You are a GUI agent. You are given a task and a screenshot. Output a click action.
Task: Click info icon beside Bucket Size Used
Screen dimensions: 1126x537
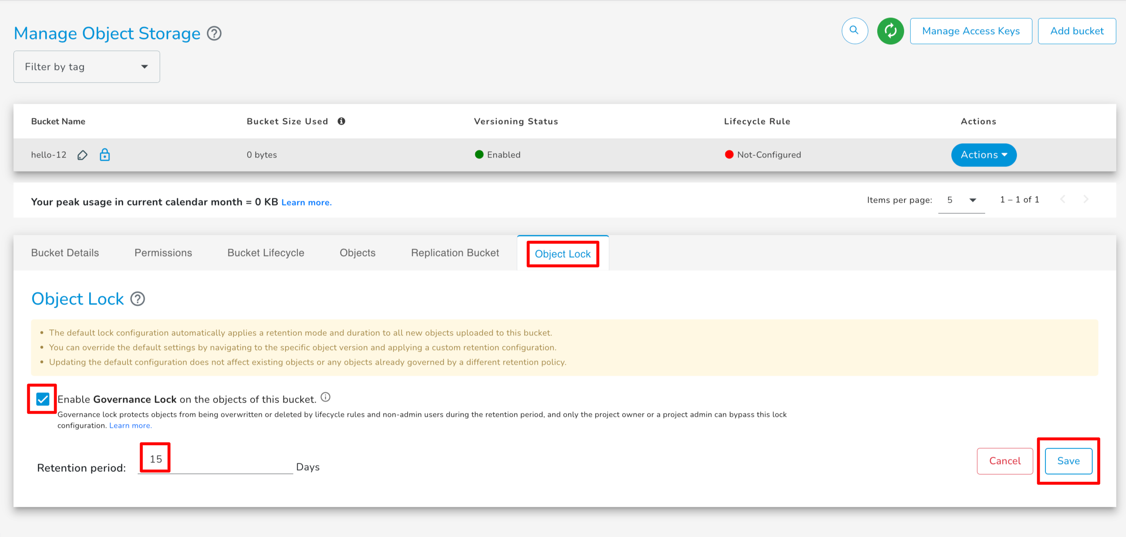click(341, 121)
